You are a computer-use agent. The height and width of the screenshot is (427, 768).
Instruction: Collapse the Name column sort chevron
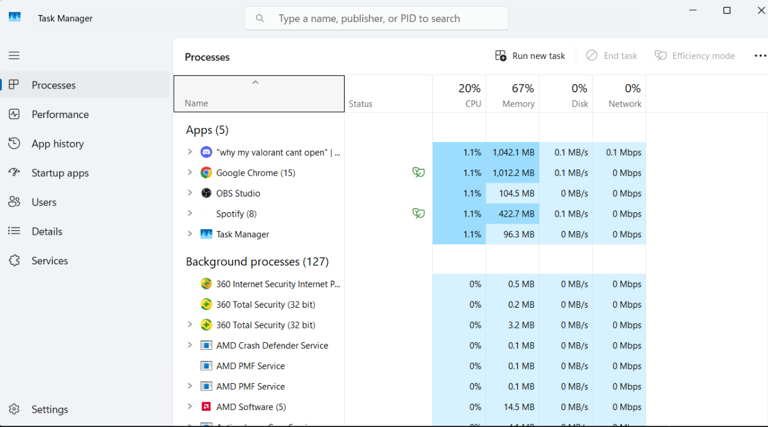[255, 82]
